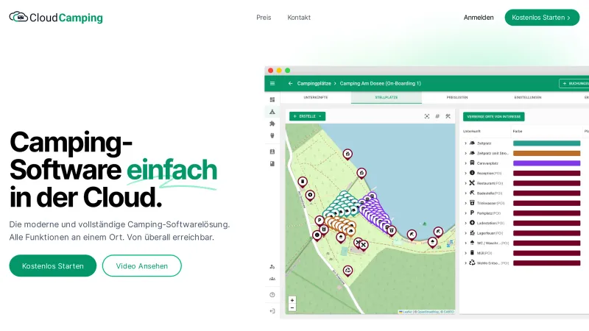Screen dimensions: 589x331
Task: Click the help question mark sidebar icon
Action: coord(272,294)
